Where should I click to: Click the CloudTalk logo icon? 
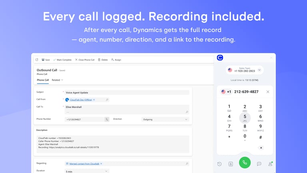(x=220, y=58)
